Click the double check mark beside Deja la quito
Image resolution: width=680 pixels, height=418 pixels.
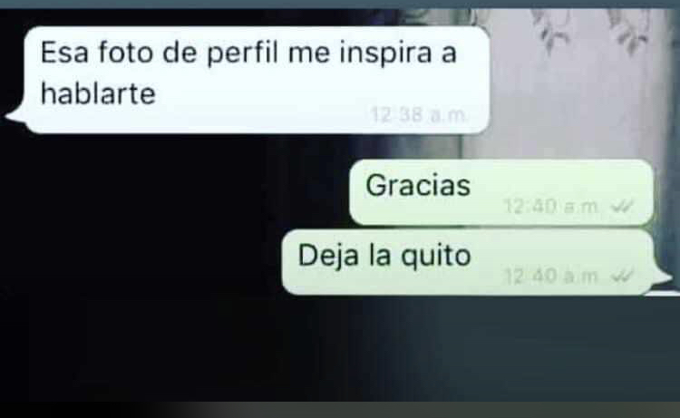(x=623, y=276)
